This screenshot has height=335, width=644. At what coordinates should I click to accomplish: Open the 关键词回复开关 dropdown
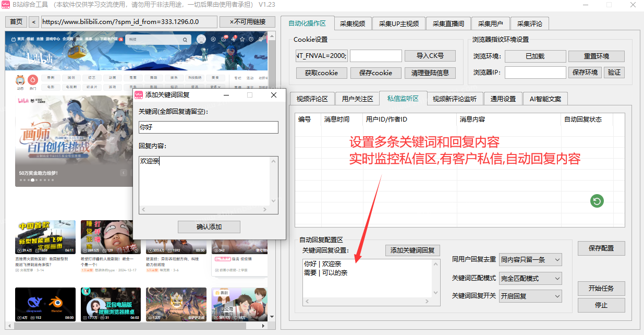coord(530,296)
